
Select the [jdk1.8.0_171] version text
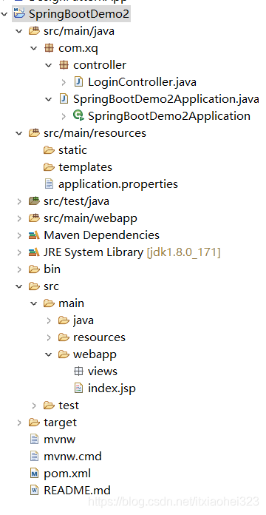[184, 252]
